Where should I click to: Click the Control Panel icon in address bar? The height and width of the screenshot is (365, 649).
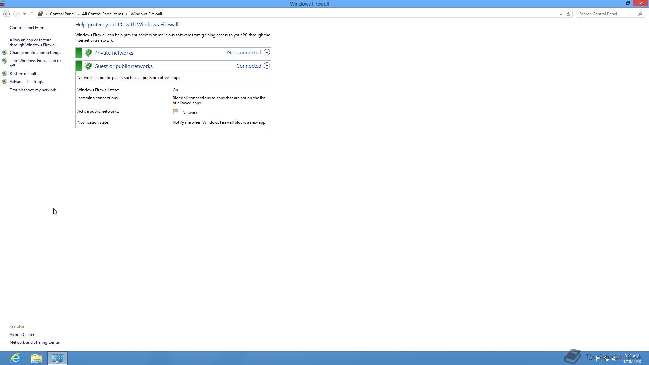click(40, 14)
